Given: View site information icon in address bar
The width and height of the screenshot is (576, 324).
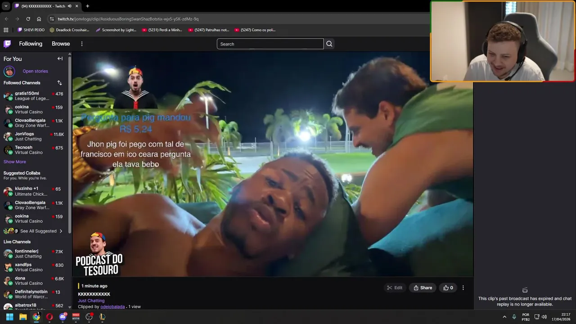Looking at the screenshot, I should (x=52, y=19).
